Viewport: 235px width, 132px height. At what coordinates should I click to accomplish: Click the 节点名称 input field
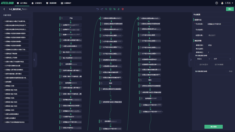pos(219,24)
